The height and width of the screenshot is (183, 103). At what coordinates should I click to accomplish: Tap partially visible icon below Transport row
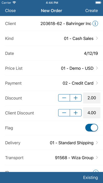coord(96,171)
